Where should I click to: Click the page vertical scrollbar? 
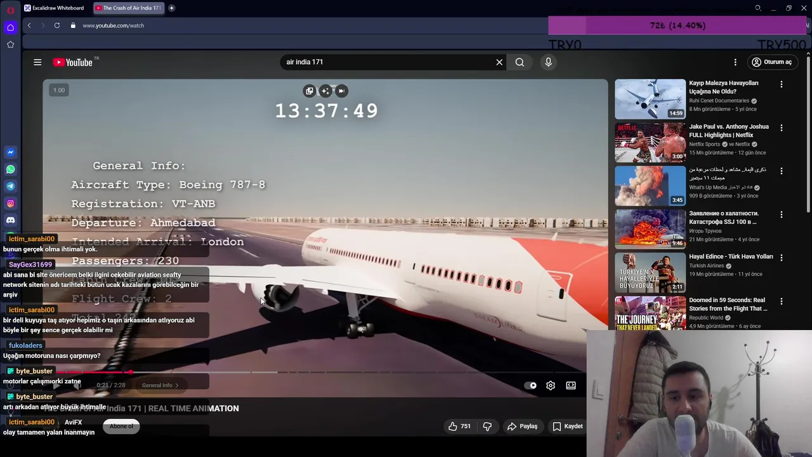[808, 133]
